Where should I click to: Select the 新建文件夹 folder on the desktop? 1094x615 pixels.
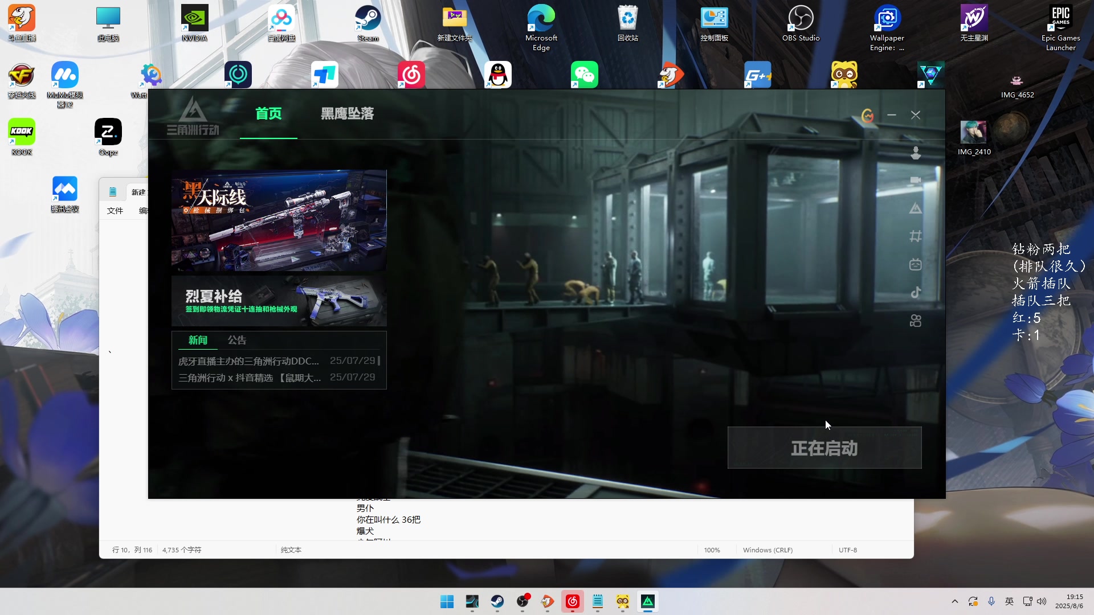pos(455,23)
